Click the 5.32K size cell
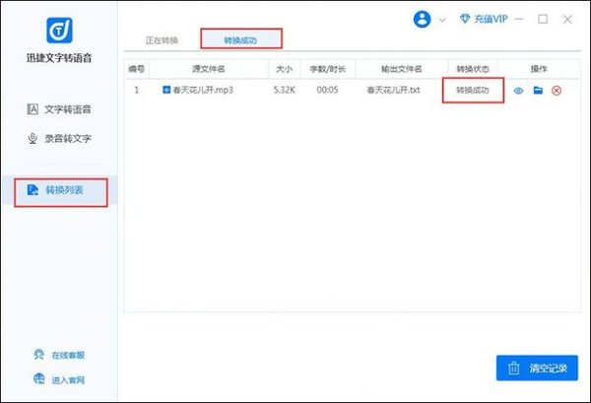Screen dimensions: 591x403 (285, 90)
